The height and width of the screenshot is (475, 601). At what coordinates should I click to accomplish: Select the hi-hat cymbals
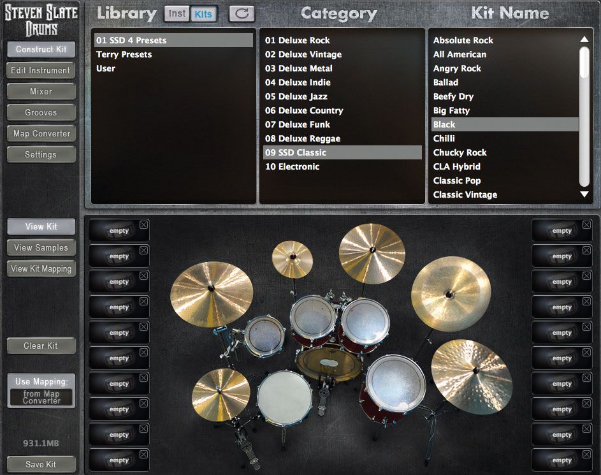221,395
